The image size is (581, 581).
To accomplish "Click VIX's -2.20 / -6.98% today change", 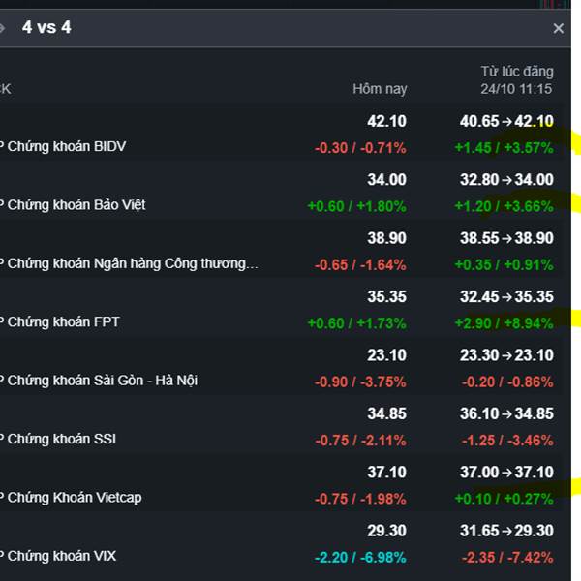I will (x=360, y=557).
